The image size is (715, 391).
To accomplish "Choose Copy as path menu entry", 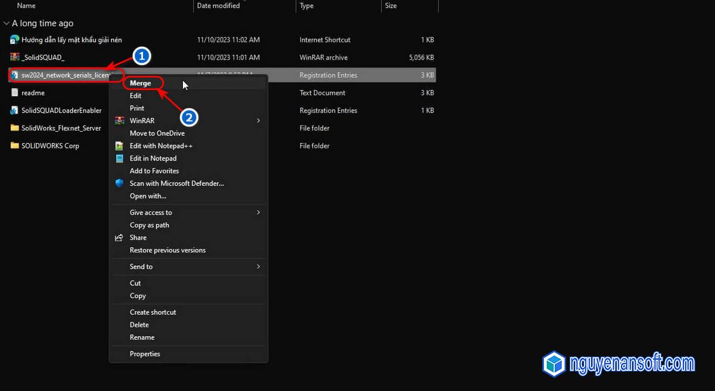I will [x=150, y=225].
